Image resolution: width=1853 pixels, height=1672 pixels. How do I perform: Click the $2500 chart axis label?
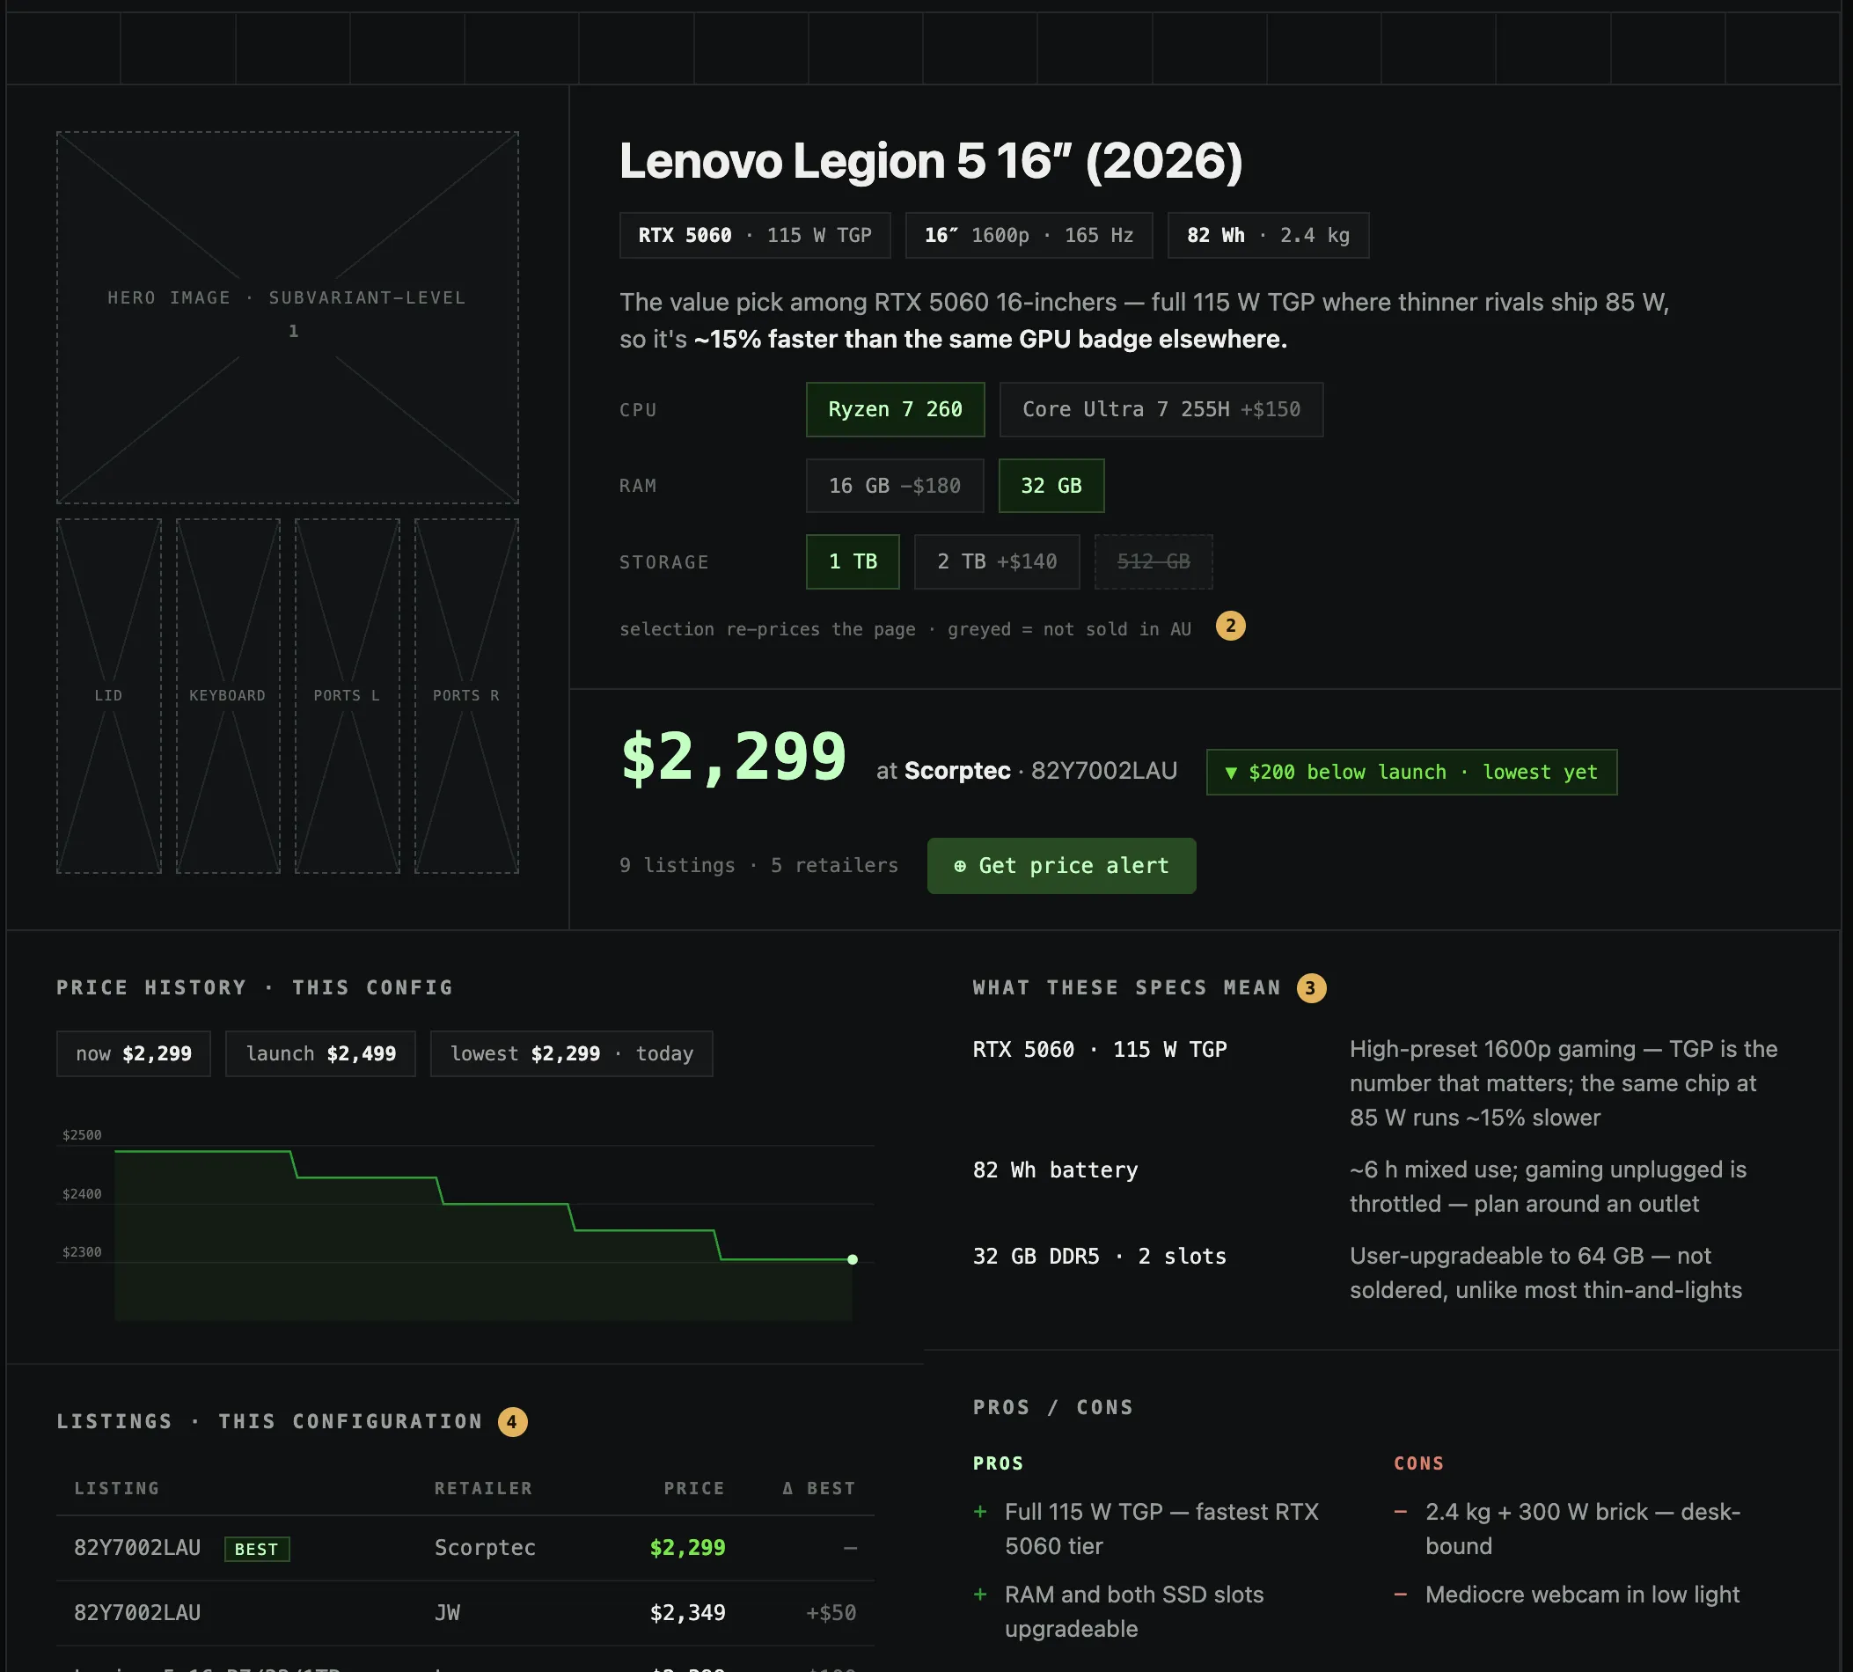point(82,1135)
